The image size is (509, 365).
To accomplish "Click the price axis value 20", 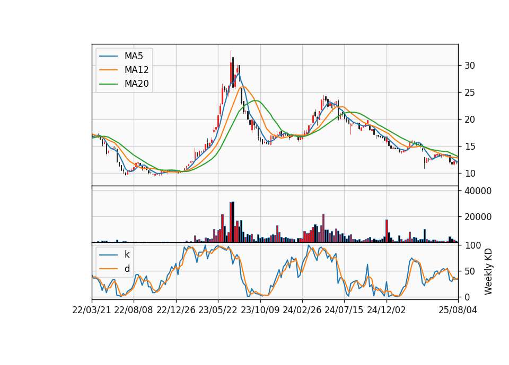I will click(470, 120).
